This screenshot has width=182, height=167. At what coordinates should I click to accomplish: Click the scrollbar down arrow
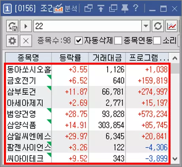coord(175,159)
